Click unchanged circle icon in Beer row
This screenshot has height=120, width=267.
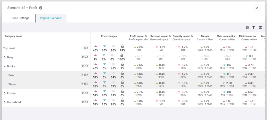coord(114,73)
